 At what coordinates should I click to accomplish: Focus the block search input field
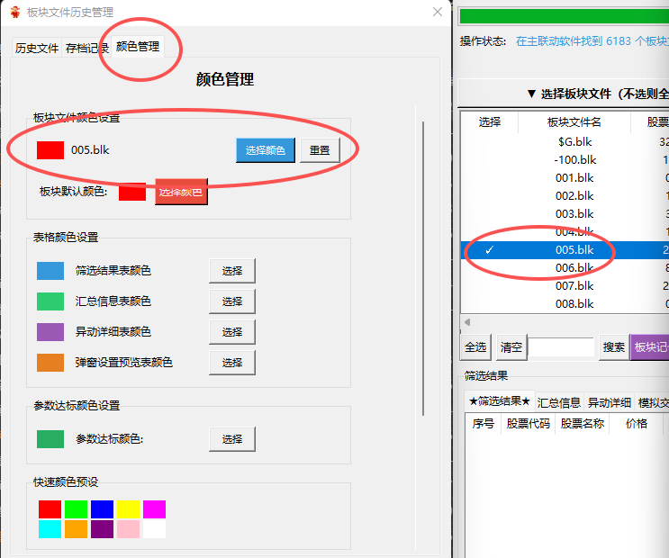562,347
